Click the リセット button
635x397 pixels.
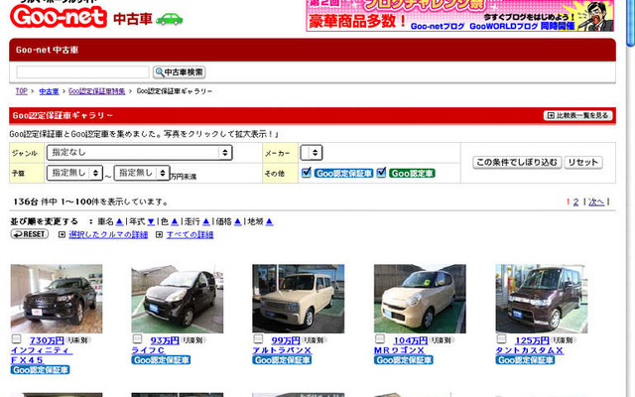[x=583, y=163]
